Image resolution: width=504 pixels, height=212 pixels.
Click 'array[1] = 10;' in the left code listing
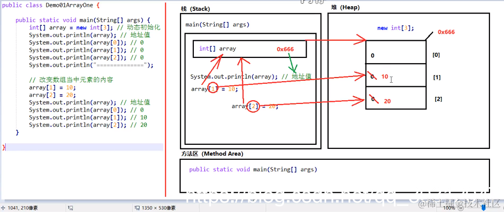(x=52, y=87)
